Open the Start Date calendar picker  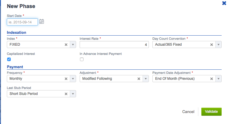41,22
